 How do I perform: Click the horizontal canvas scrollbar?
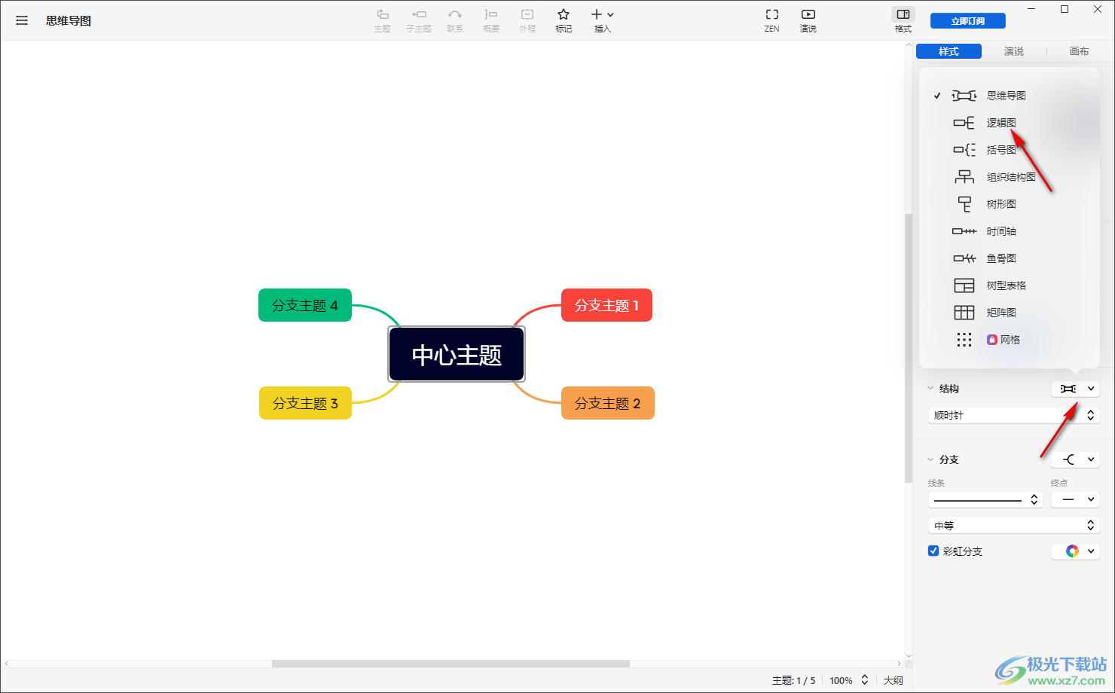pyautogui.click(x=451, y=664)
